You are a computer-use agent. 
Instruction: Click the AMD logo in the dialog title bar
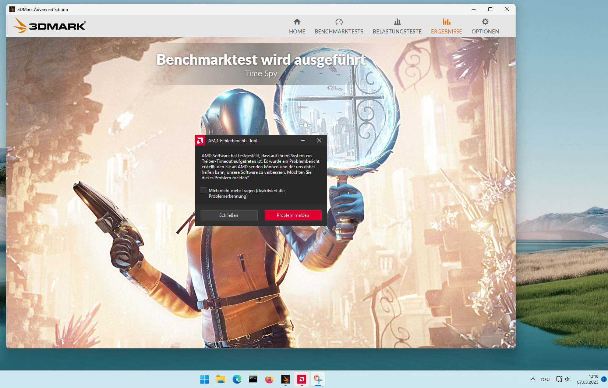(x=200, y=140)
